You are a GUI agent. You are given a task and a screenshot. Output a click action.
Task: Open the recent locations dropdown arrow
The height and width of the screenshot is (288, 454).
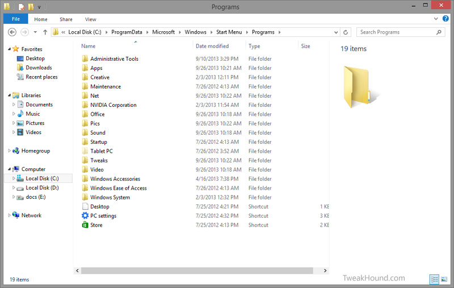click(x=35, y=32)
